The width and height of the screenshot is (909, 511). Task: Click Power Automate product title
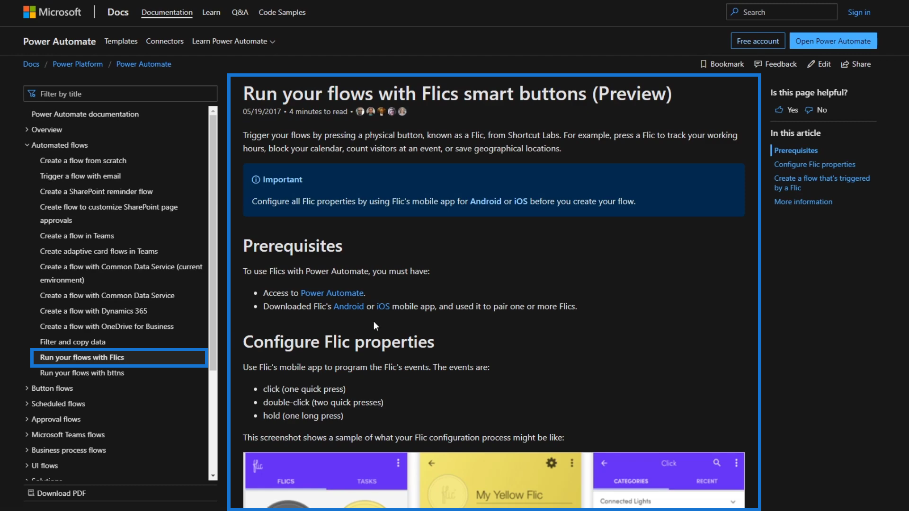pos(60,41)
